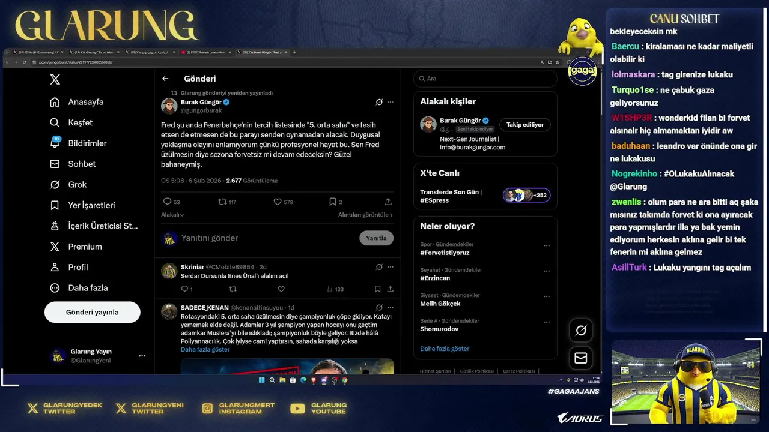
Task: Expand Daha fazla göster in SADECE_KENAN's reply
Action: (x=205, y=349)
